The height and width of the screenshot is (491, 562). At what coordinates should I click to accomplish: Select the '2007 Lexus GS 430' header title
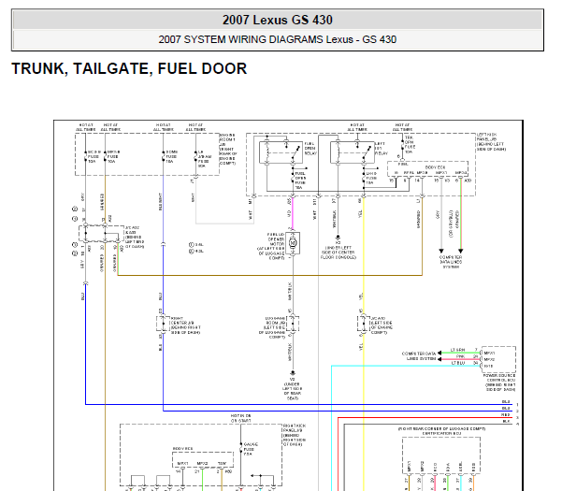pyautogui.click(x=278, y=20)
